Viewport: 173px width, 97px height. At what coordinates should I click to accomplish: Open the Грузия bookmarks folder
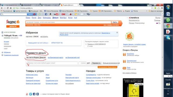pyautogui.click(x=94, y=11)
